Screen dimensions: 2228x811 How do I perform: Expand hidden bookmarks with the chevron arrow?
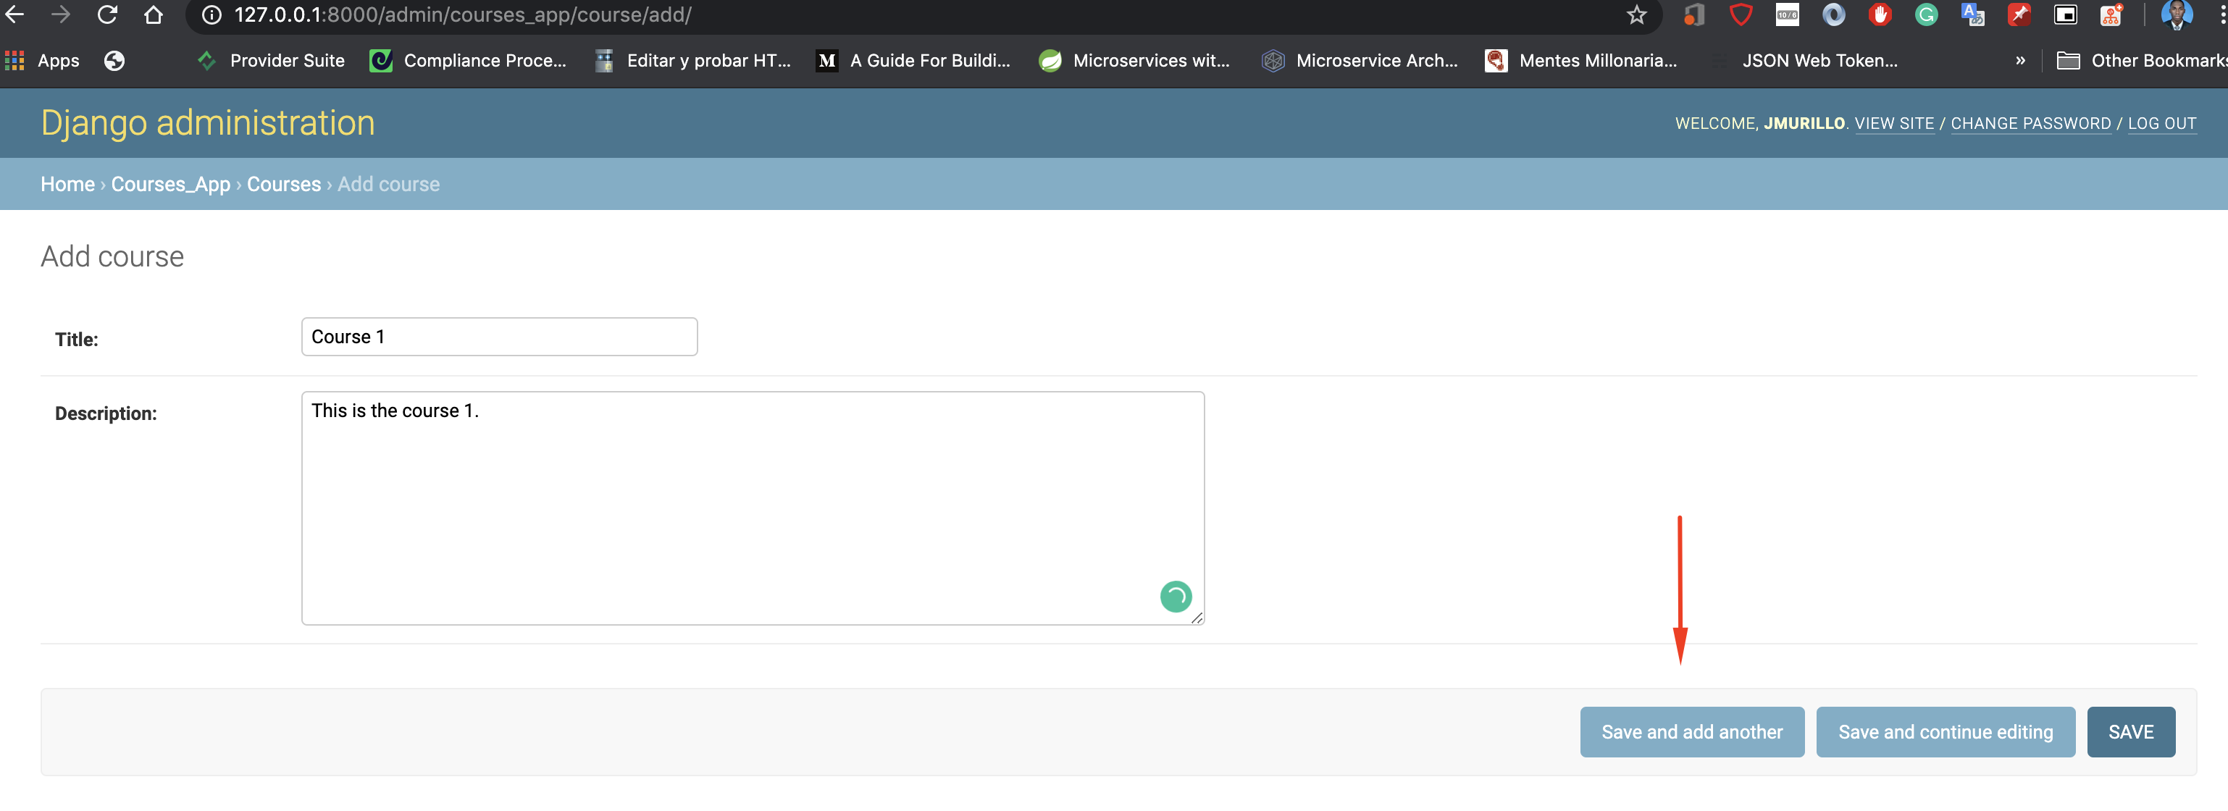point(2022,61)
